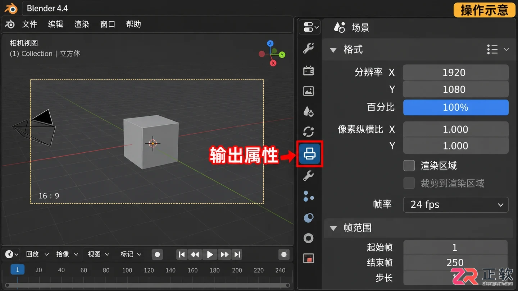Viewport: 518px width, 291px height.
Task: Collapse the 格式 panel triangle
Action: coord(333,50)
